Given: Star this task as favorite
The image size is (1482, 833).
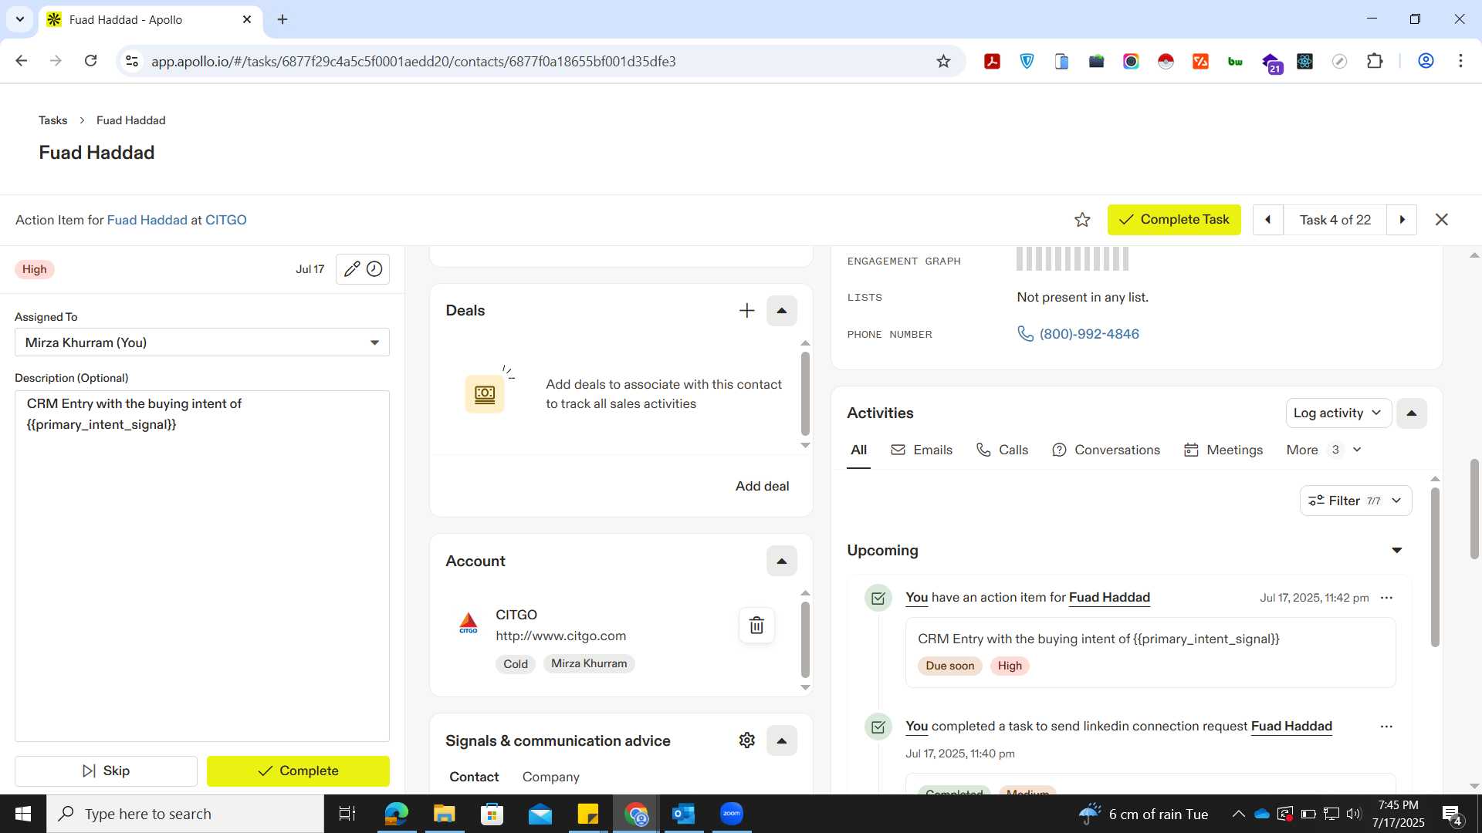Looking at the screenshot, I should (x=1082, y=220).
